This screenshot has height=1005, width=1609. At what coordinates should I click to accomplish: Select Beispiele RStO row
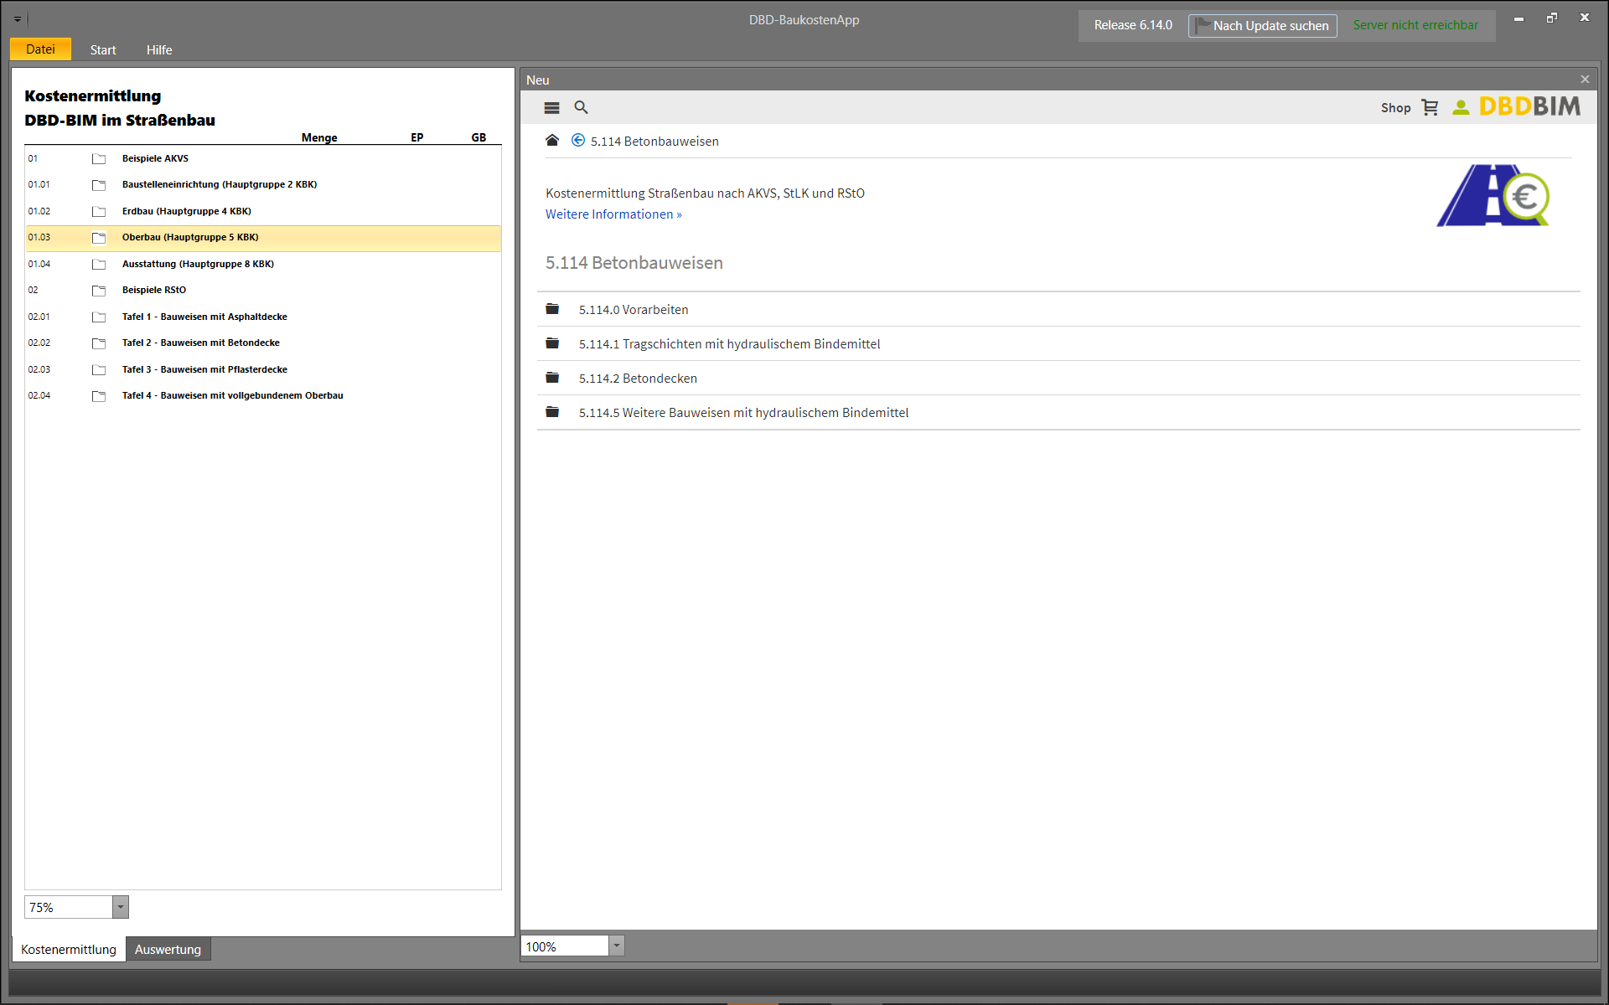263,290
